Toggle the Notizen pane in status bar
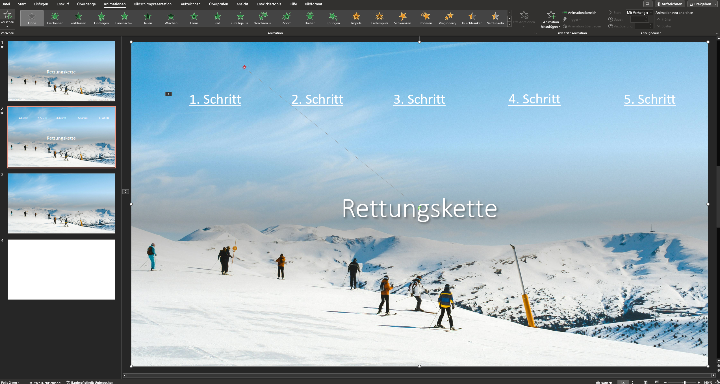The width and height of the screenshot is (720, 384). (604, 382)
